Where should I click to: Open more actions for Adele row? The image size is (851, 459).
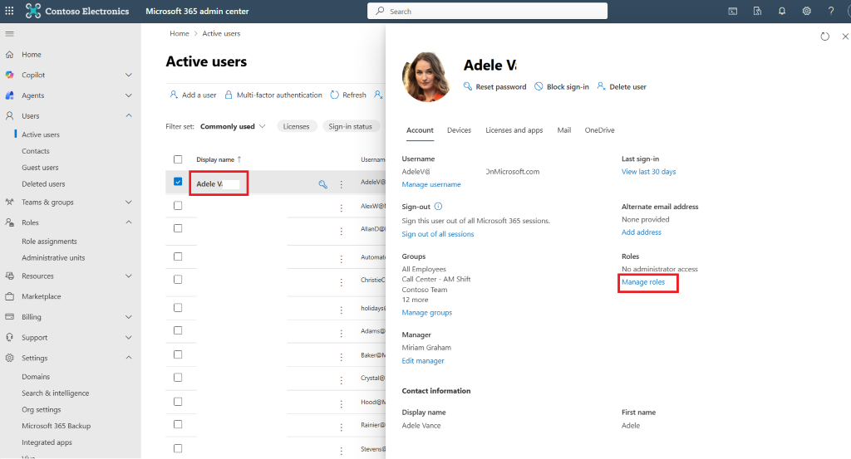coord(342,184)
